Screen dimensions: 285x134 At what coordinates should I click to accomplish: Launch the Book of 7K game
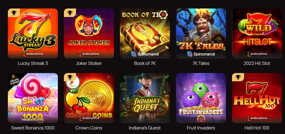coord(145,33)
